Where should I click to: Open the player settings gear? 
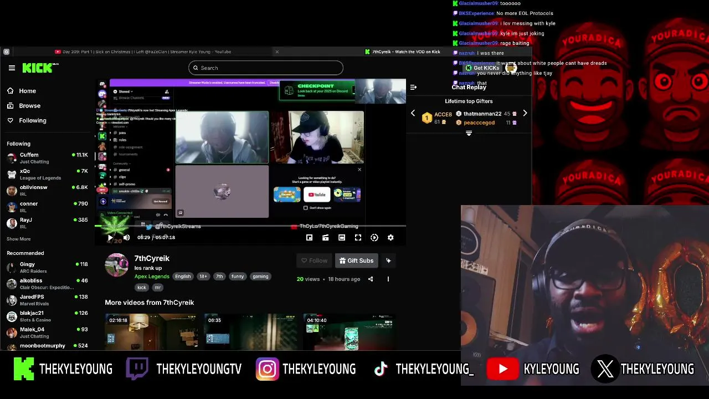coord(391,237)
